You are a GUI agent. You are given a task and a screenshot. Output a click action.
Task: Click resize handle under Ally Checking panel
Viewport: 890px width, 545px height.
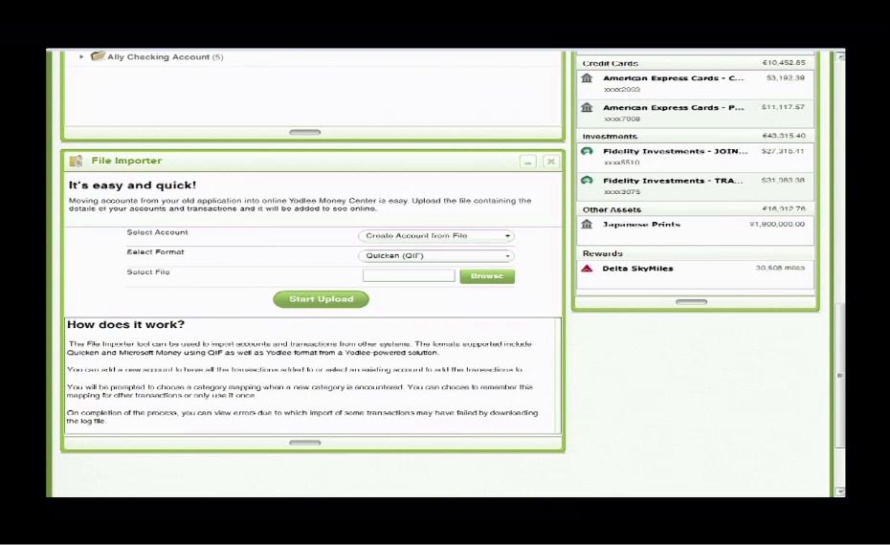(305, 132)
